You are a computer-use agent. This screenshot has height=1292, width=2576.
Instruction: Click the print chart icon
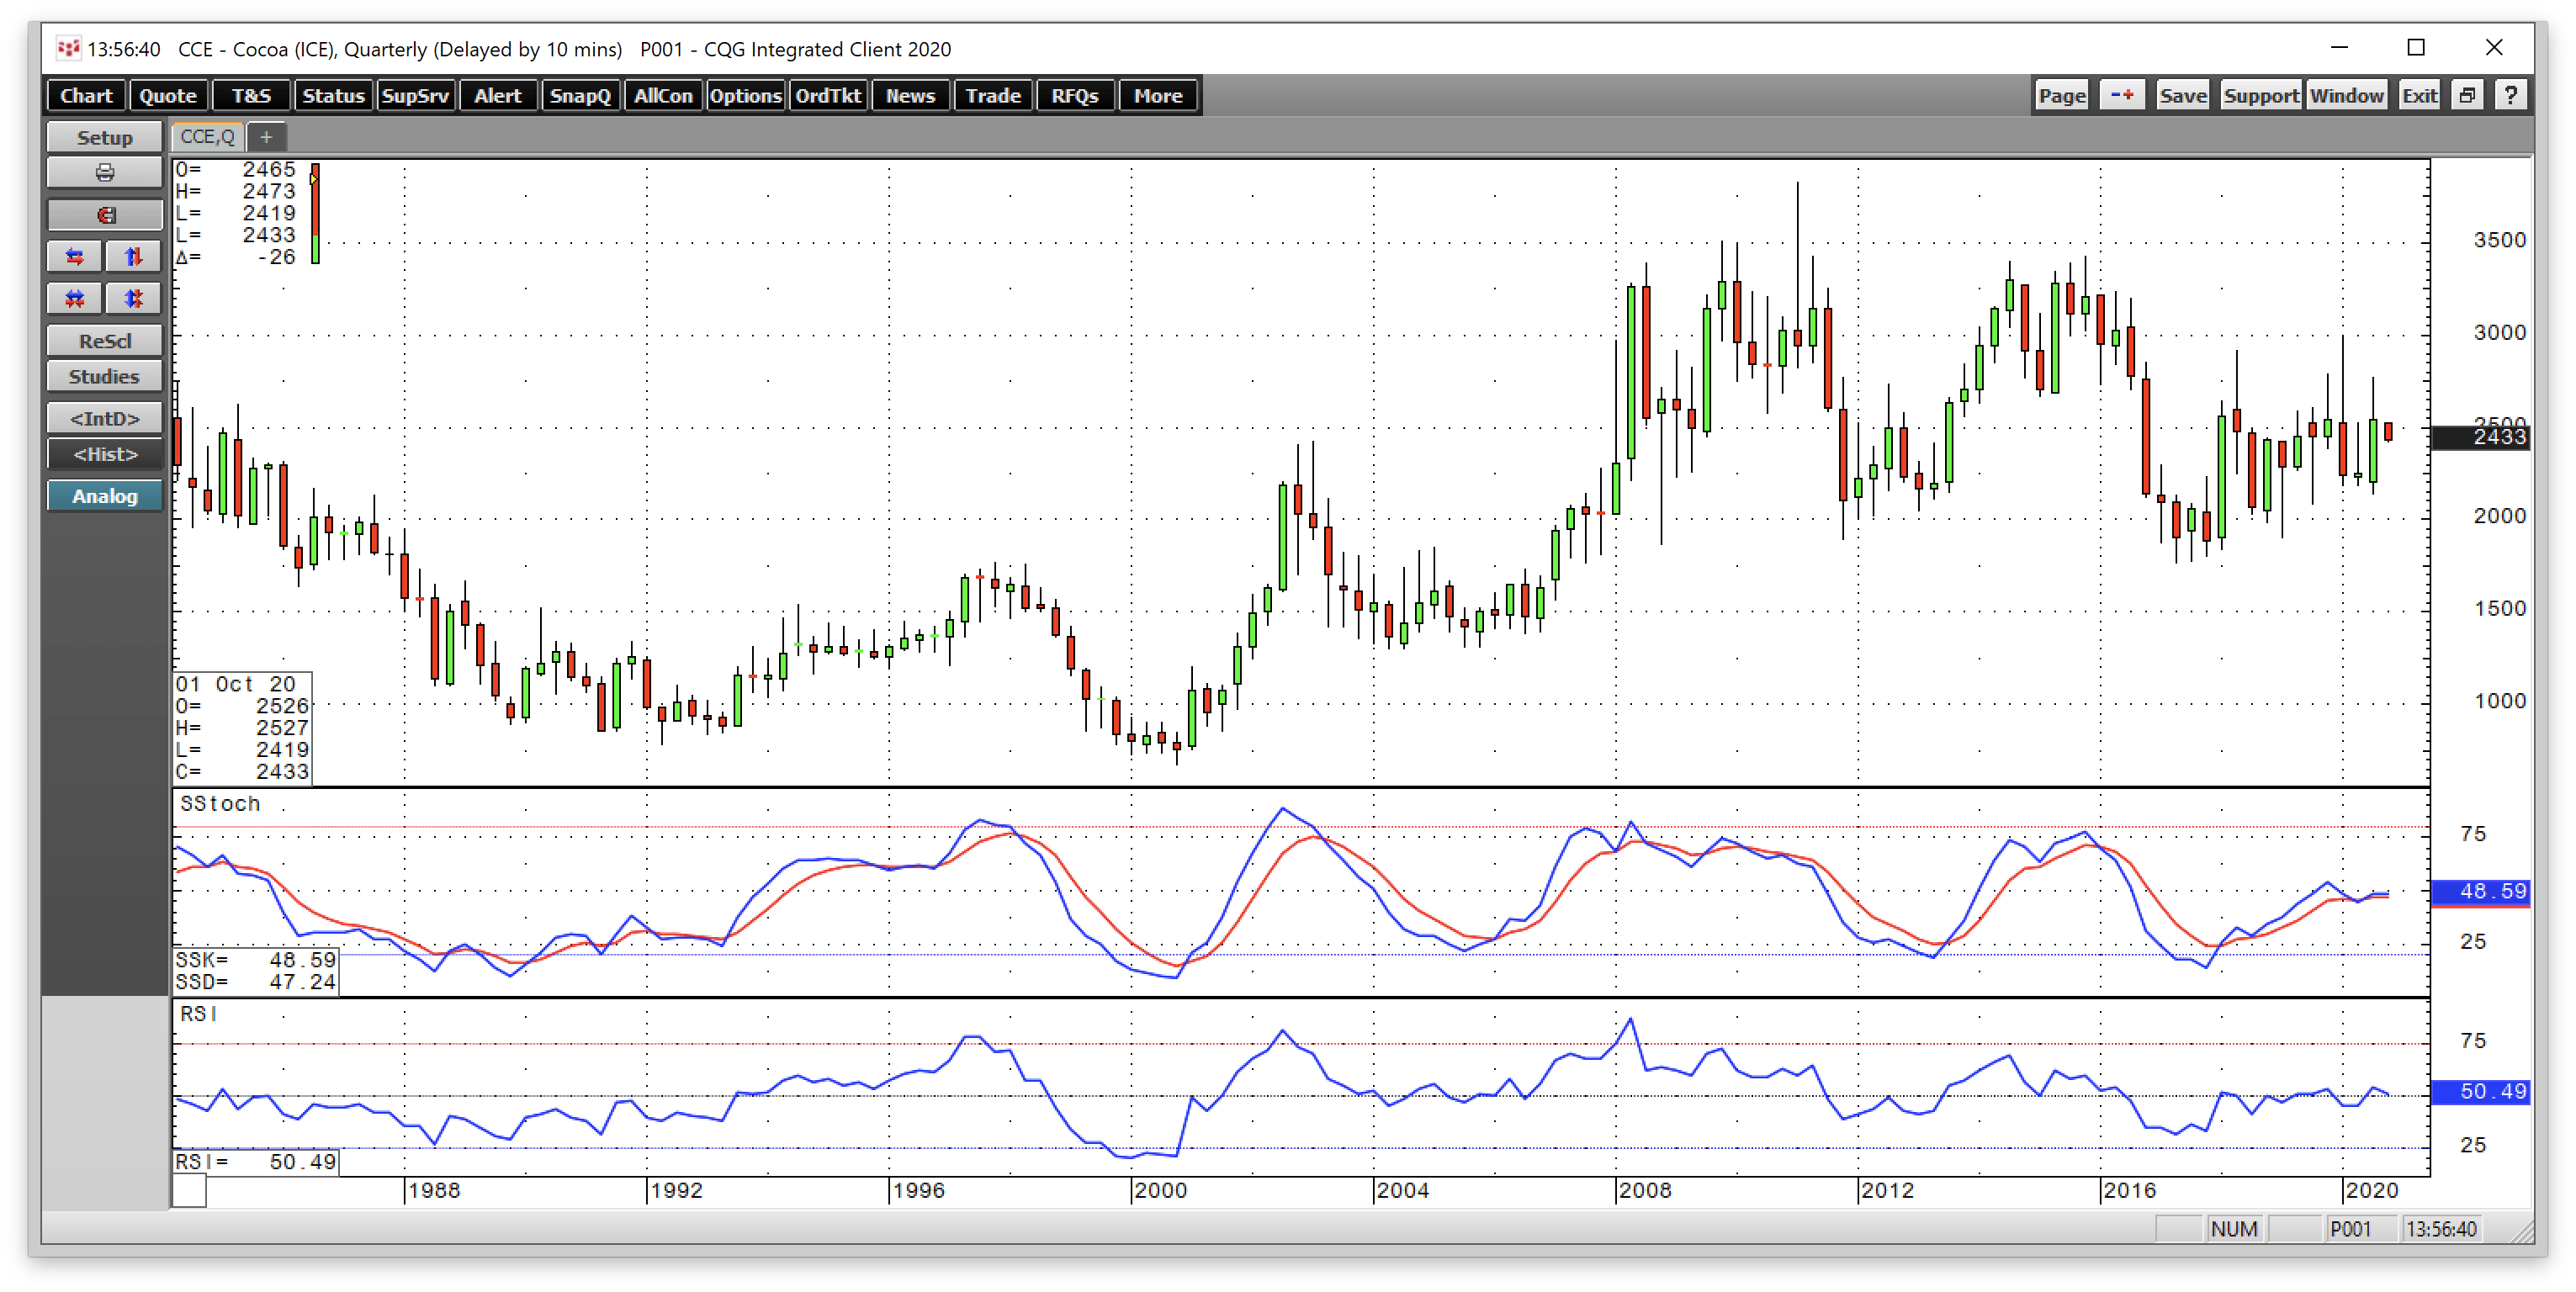point(104,172)
